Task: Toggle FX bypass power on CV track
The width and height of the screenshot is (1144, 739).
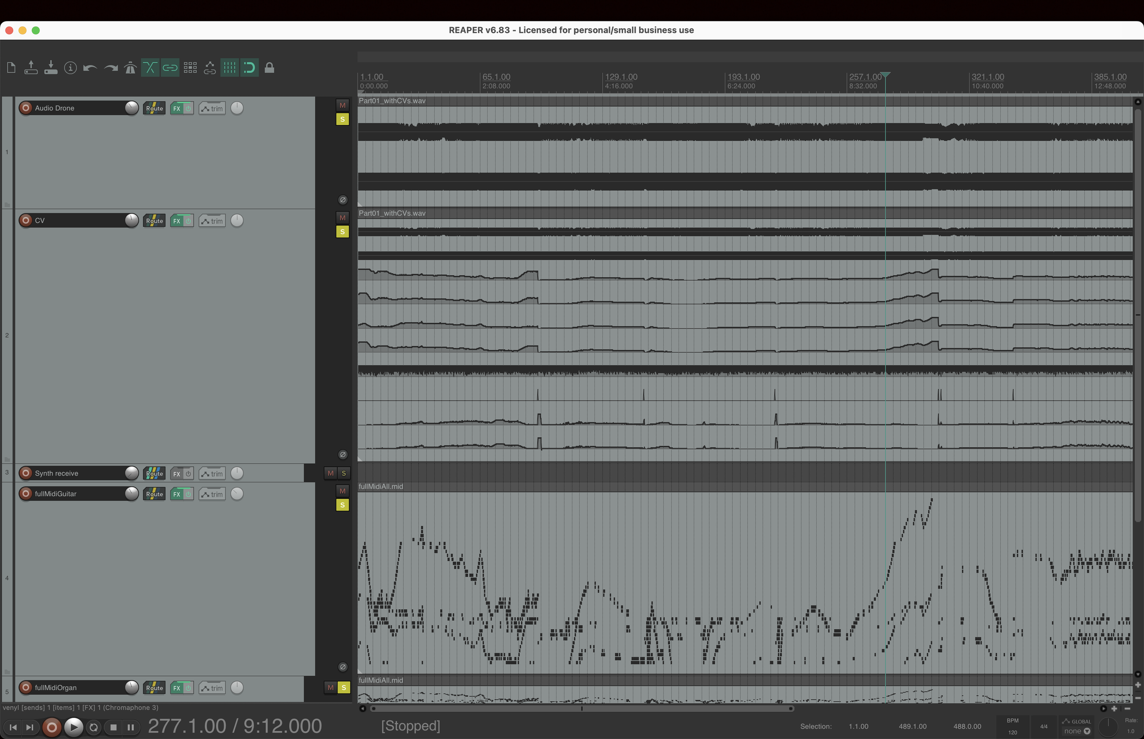Action: pyautogui.click(x=188, y=221)
